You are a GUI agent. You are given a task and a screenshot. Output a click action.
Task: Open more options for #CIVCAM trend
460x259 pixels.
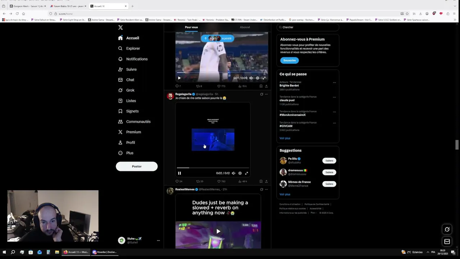pos(334,123)
